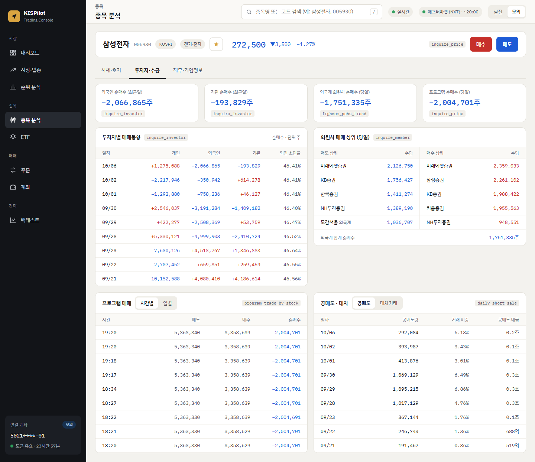Click the stock code 005930
The image size is (535, 462).
[142, 45]
